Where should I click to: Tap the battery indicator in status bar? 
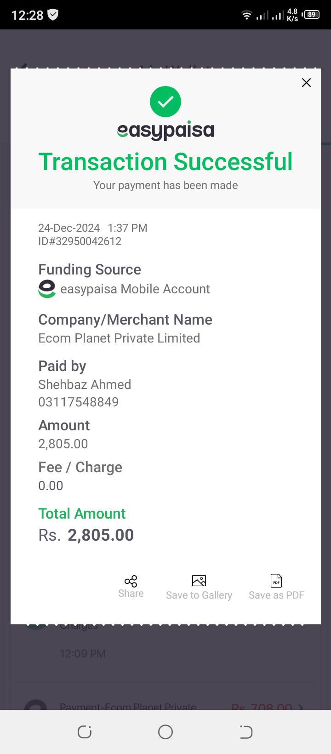[x=311, y=15]
